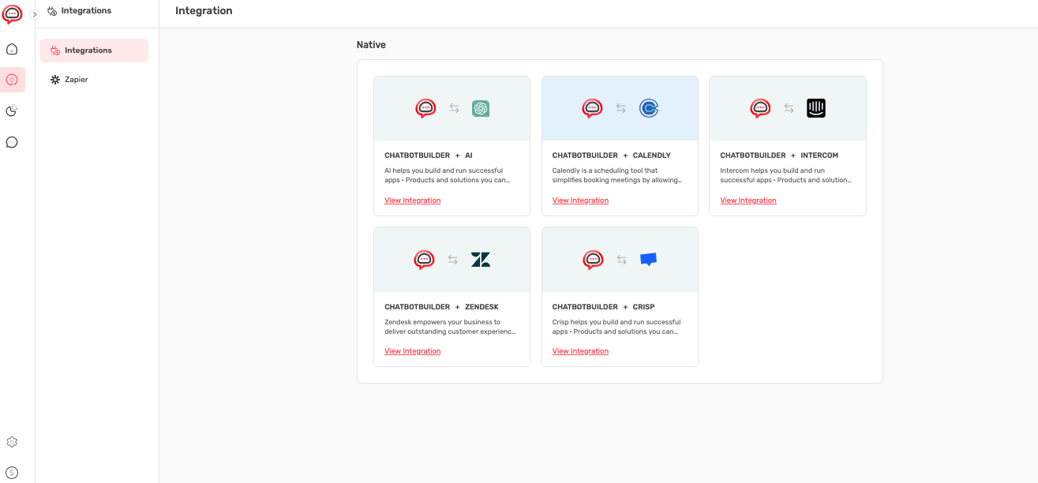Click the ChatbotBuilder logo in the sidebar
The width and height of the screenshot is (1038, 483).
(12, 13)
